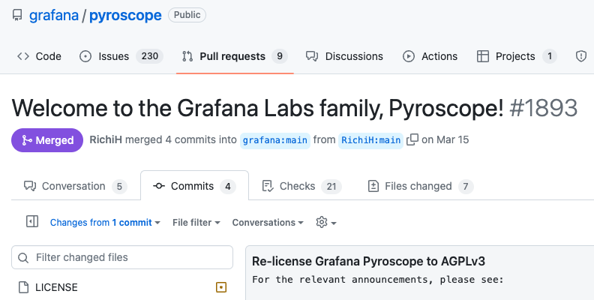
Task: Click the Public visibility badge
Action: tap(187, 15)
